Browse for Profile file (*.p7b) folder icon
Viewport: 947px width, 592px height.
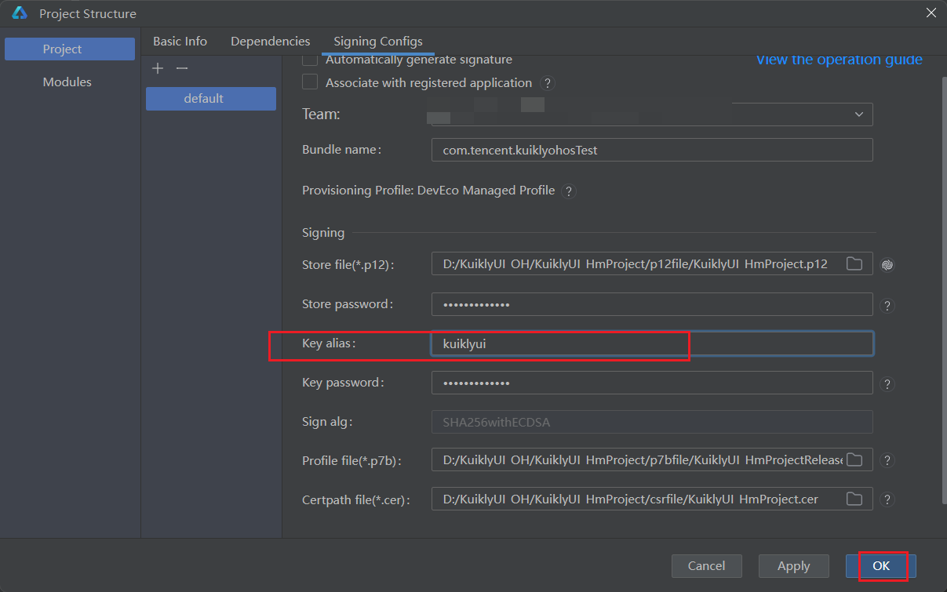click(854, 459)
